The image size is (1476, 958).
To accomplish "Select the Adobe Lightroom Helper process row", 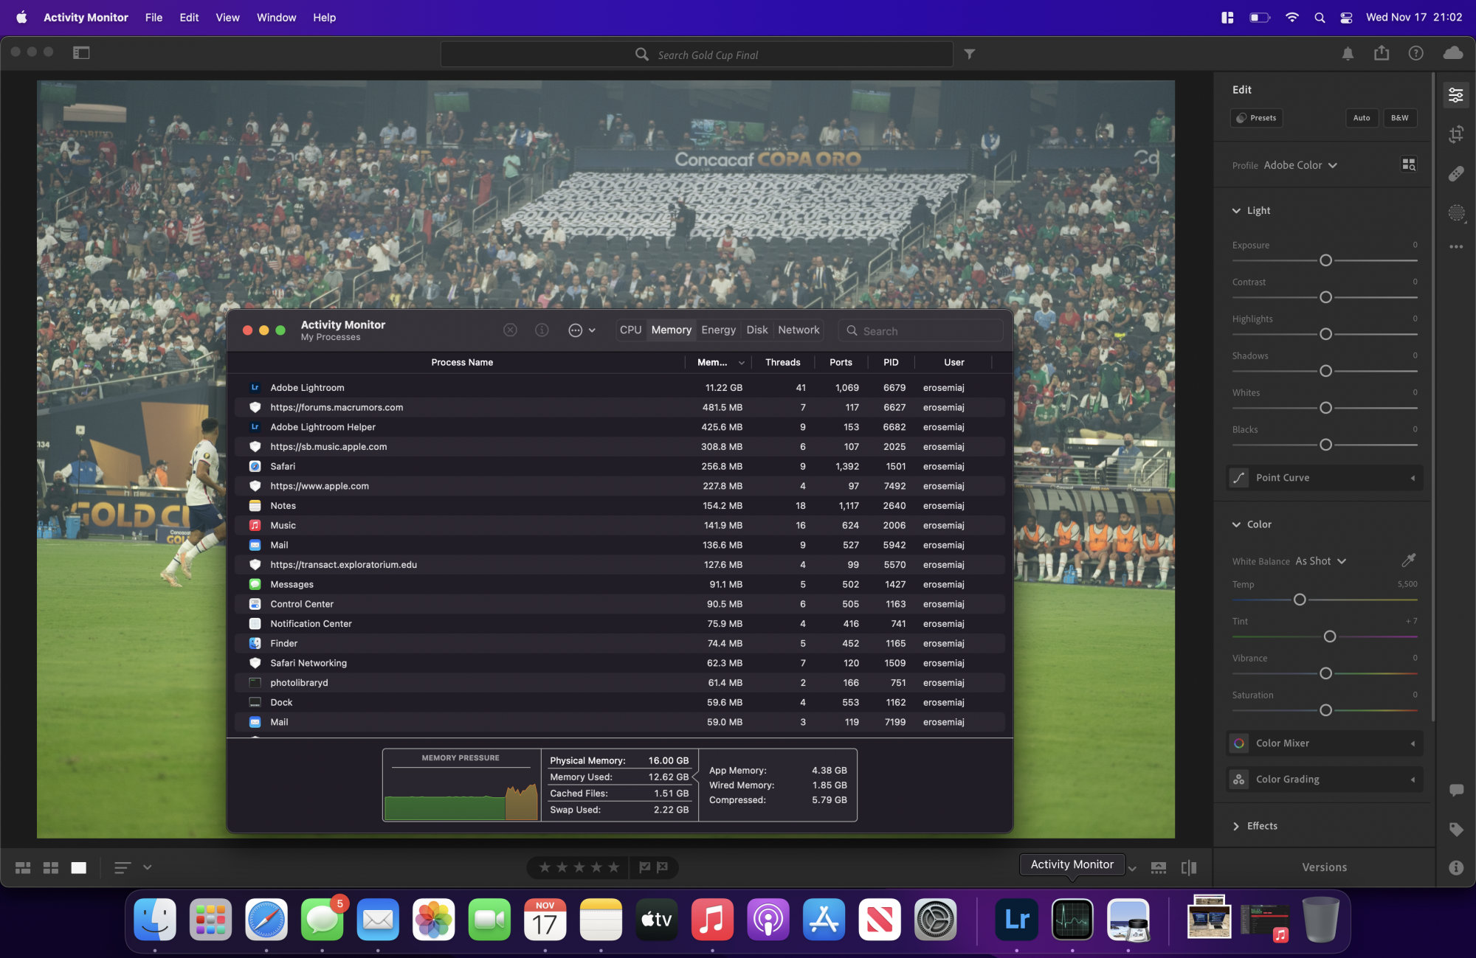I will click(x=619, y=427).
